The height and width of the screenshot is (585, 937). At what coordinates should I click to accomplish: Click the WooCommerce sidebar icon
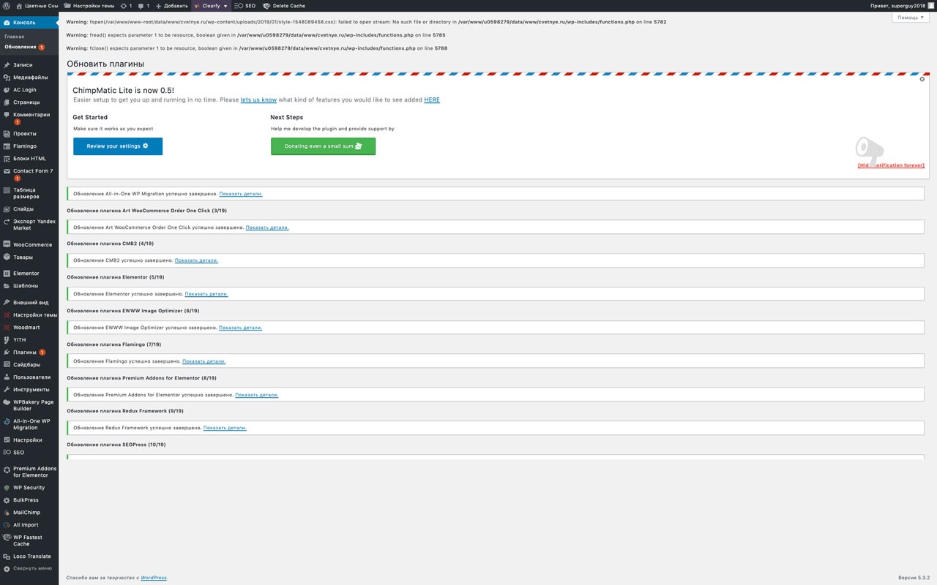(7, 245)
